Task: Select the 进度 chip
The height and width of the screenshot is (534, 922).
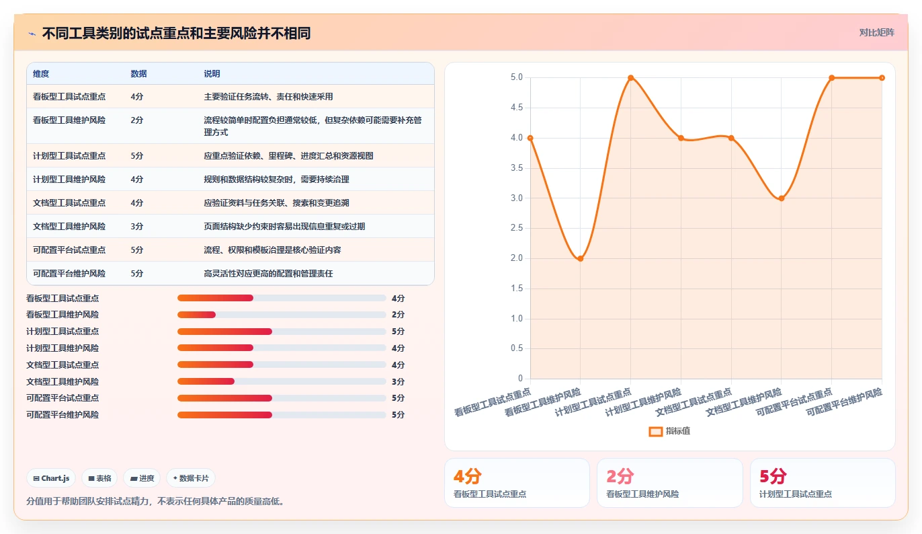Action: point(142,478)
